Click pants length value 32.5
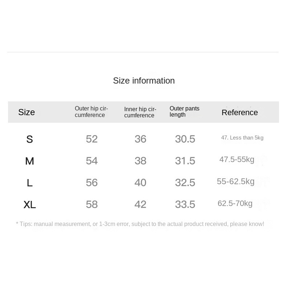287x287 pixels. tap(185, 182)
